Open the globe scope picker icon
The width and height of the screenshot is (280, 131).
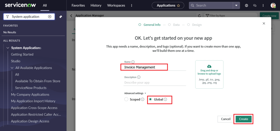(x=246, y=5)
